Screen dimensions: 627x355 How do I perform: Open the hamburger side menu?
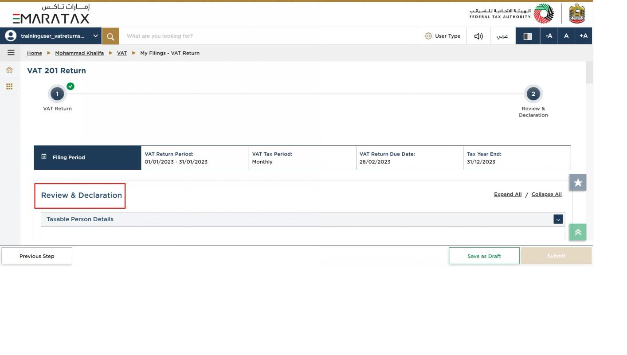coord(11,53)
